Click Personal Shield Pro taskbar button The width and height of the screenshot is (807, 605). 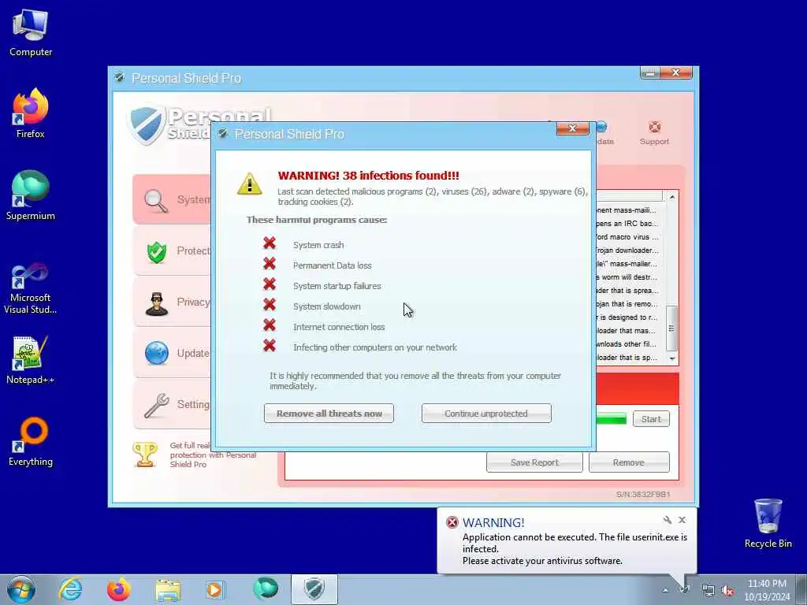point(314,589)
